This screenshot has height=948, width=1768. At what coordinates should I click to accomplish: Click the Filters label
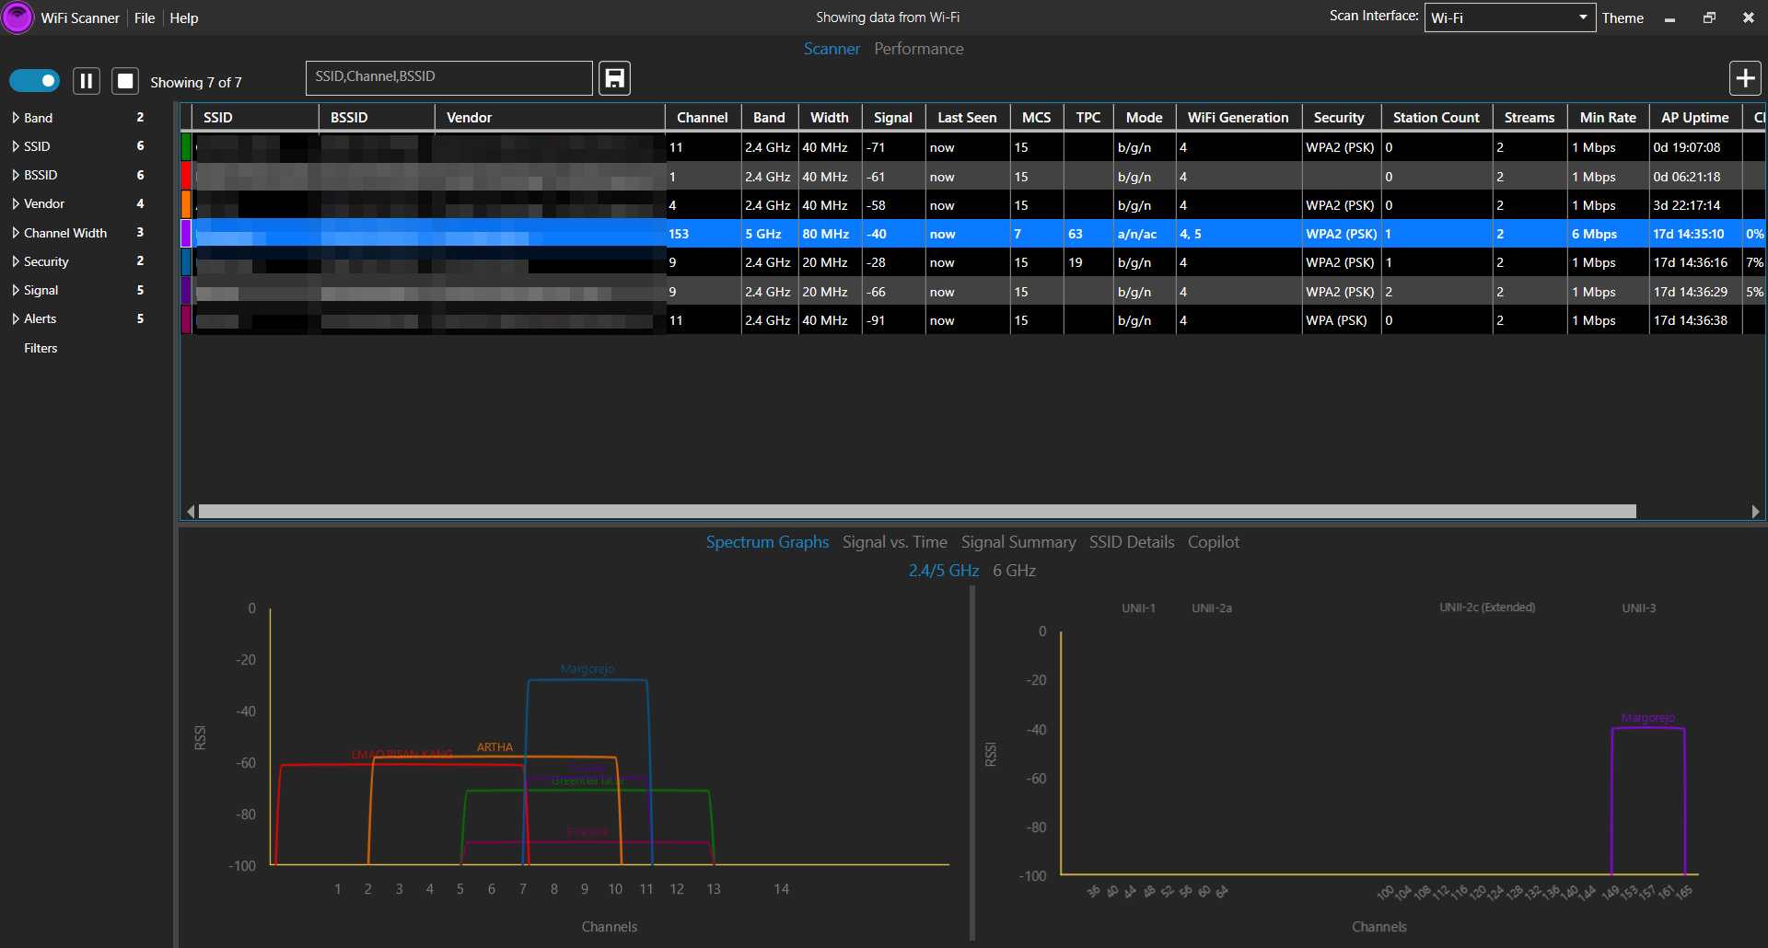[41, 348]
